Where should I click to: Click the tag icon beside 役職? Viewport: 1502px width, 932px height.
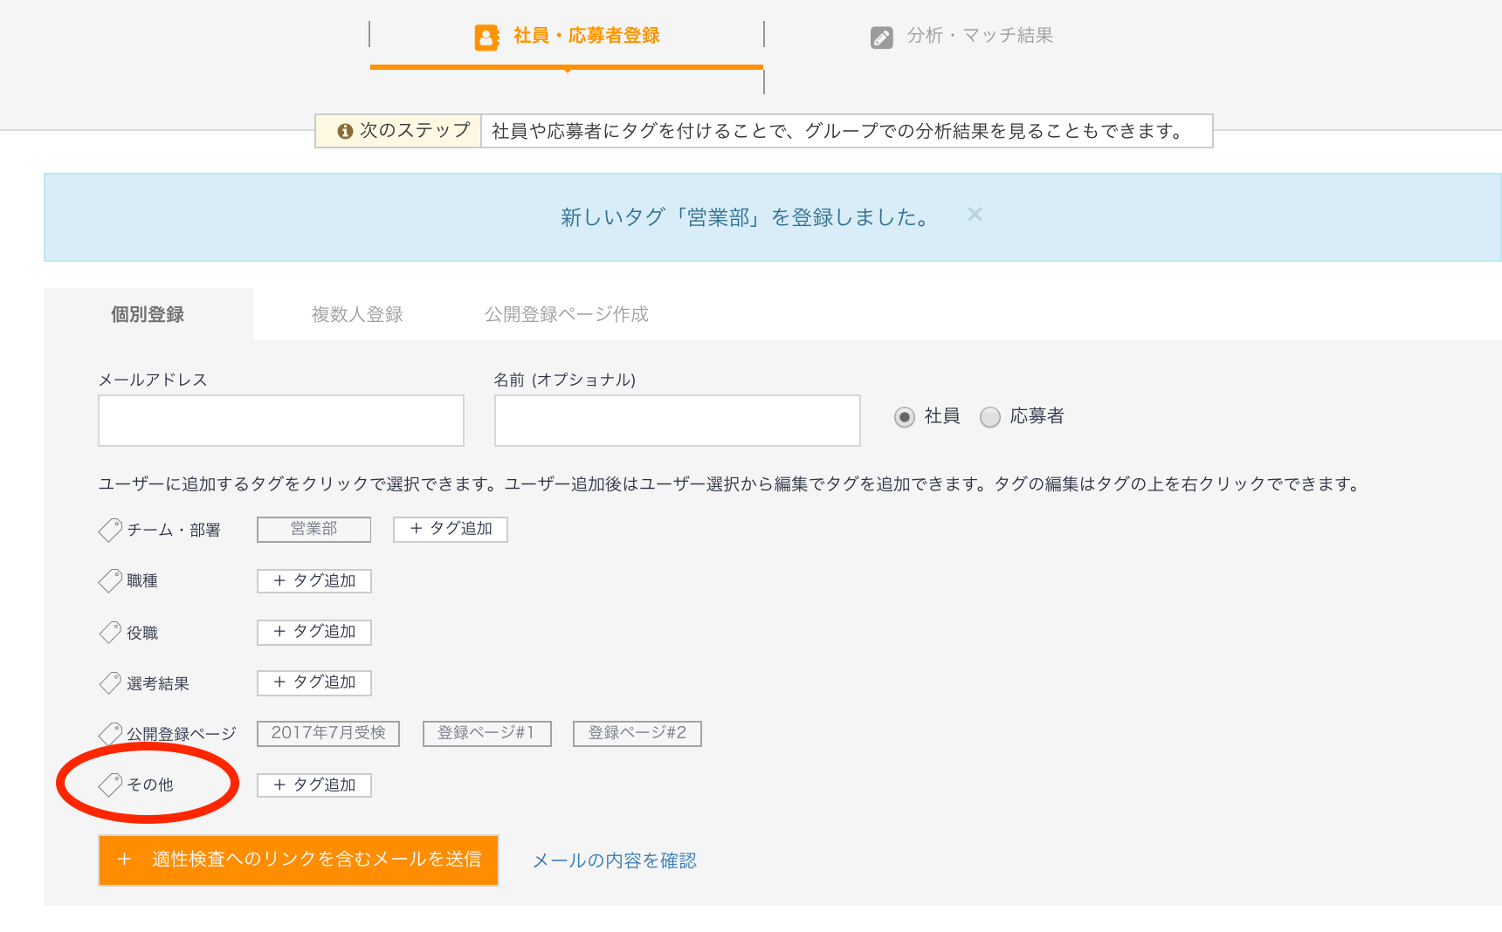pyautogui.click(x=110, y=632)
